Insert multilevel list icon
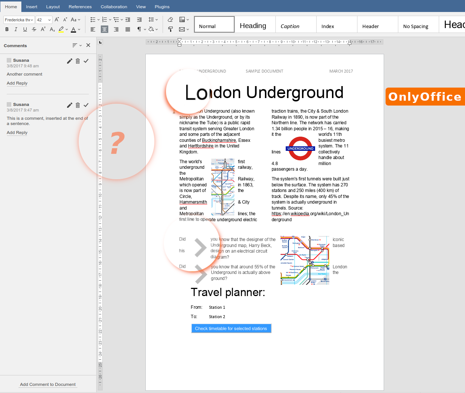The image size is (465, 393). click(116, 19)
